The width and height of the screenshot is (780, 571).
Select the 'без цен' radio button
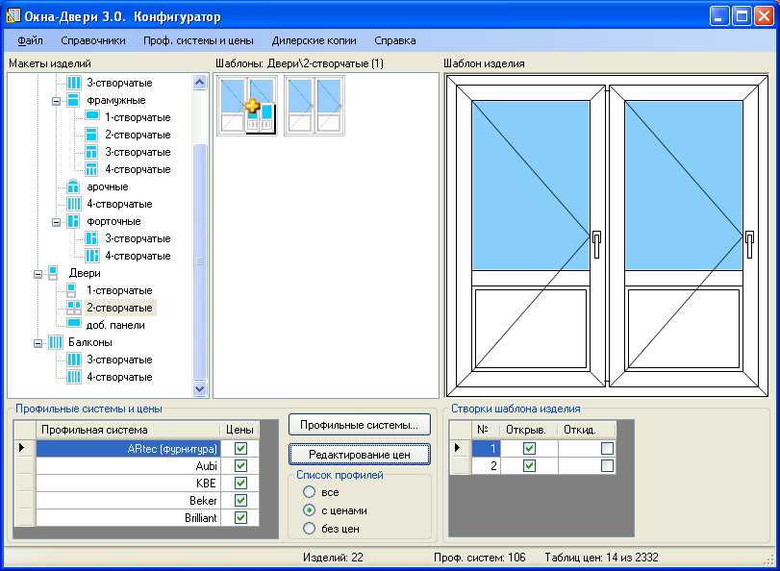(309, 529)
